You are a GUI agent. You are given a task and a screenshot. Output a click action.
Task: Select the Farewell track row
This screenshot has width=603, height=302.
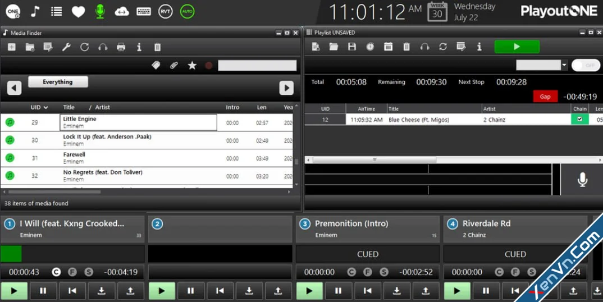(x=147, y=158)
